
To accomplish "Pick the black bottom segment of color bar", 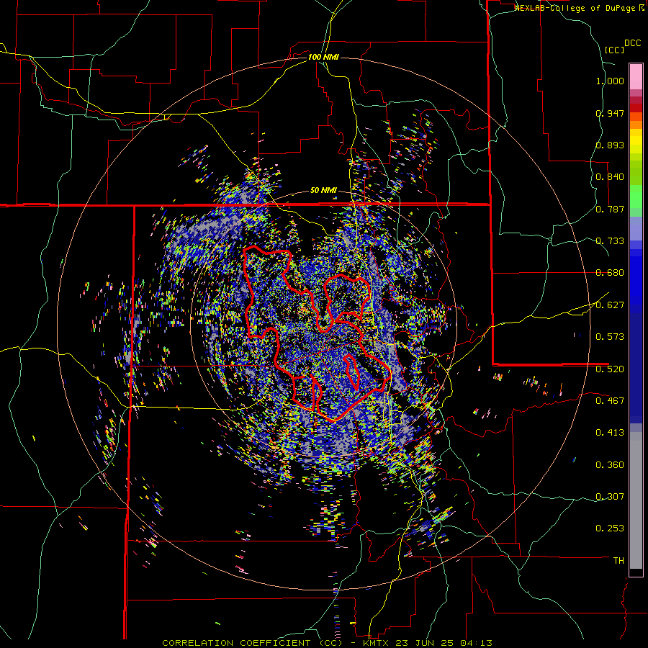I will click(636, 572).
